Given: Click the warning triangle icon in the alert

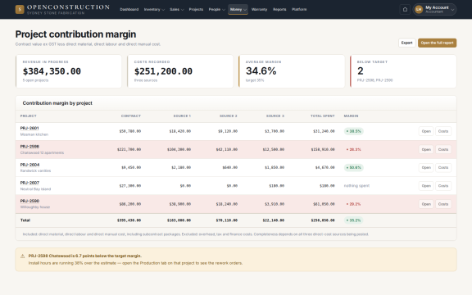Looking at the screenshot, I should pos(23,256).
